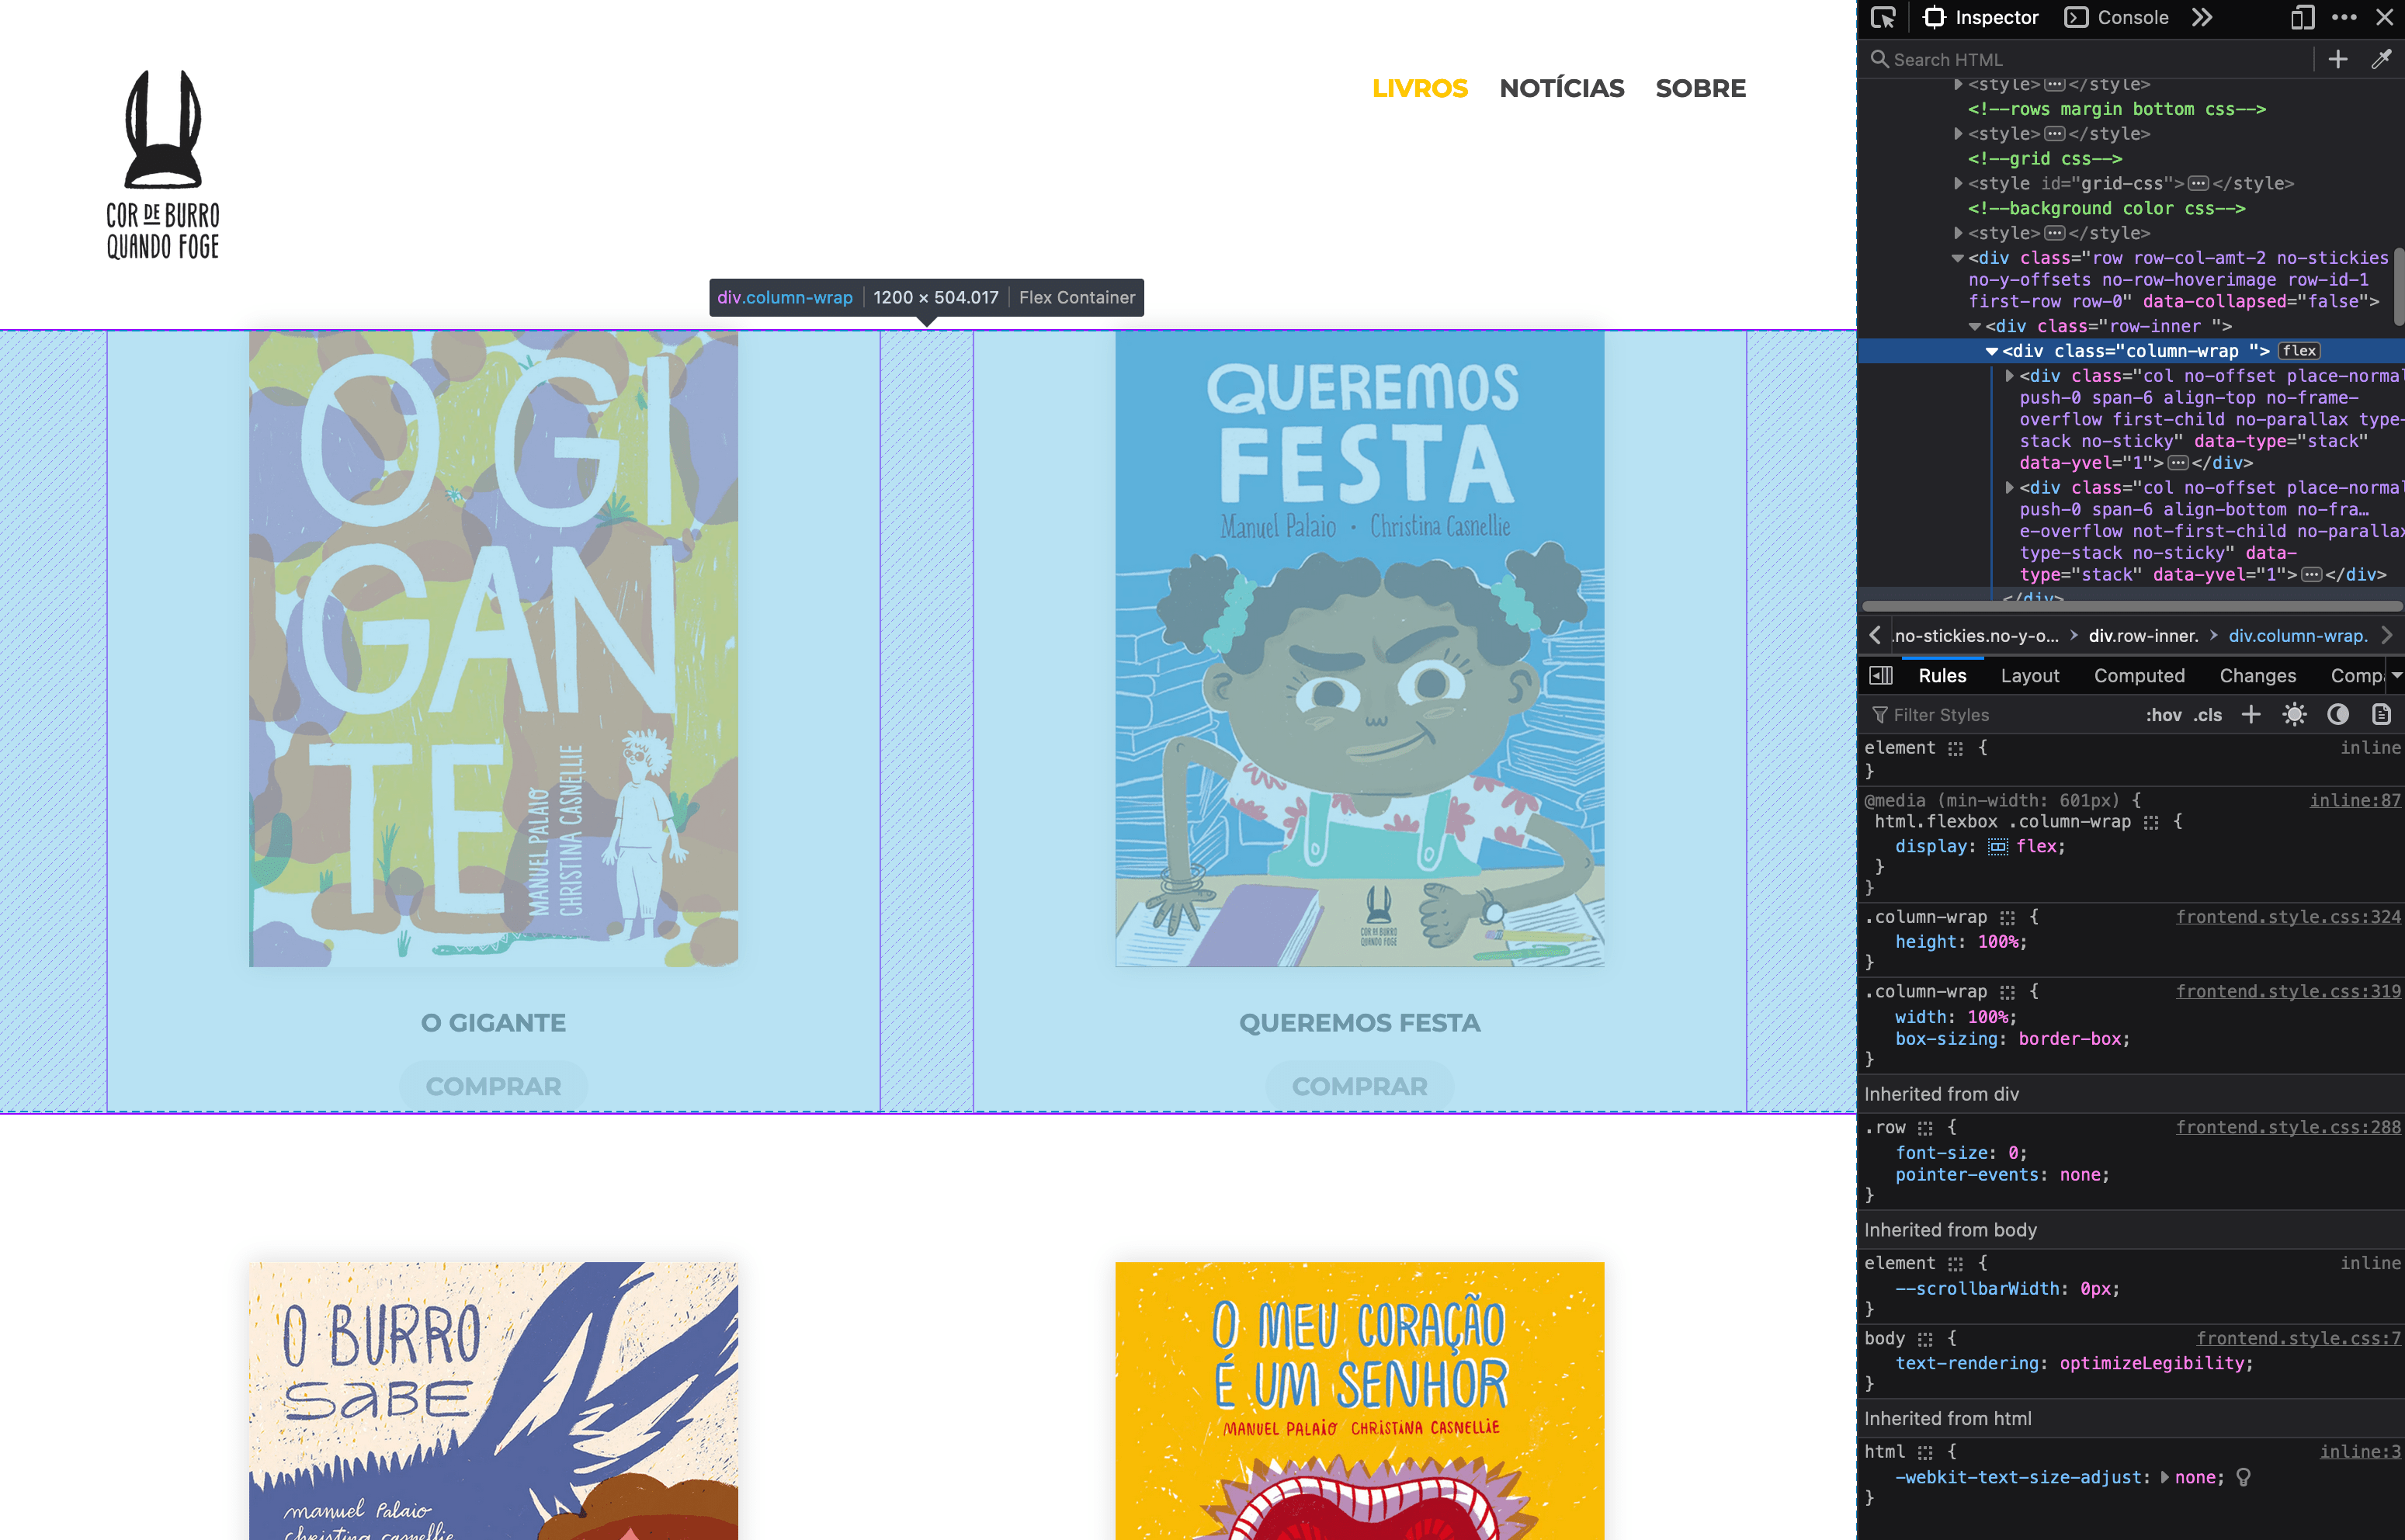Toggle light color scheme simulation
This screenshot has width=2405, height=1540.
pyautogui.click(x=2295, y=714)
